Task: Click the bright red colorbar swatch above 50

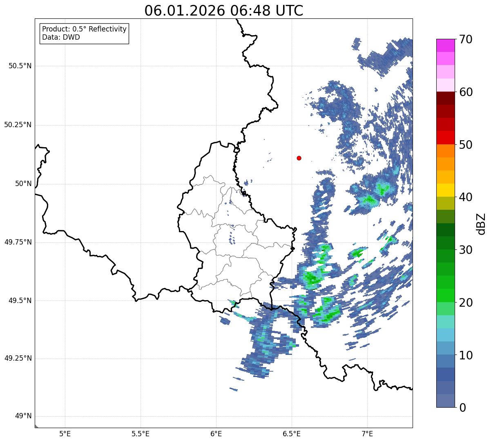Action: 446,137
